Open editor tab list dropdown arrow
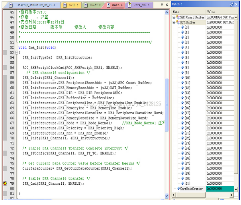Screen dimensions: 241x205 point(162,5)
